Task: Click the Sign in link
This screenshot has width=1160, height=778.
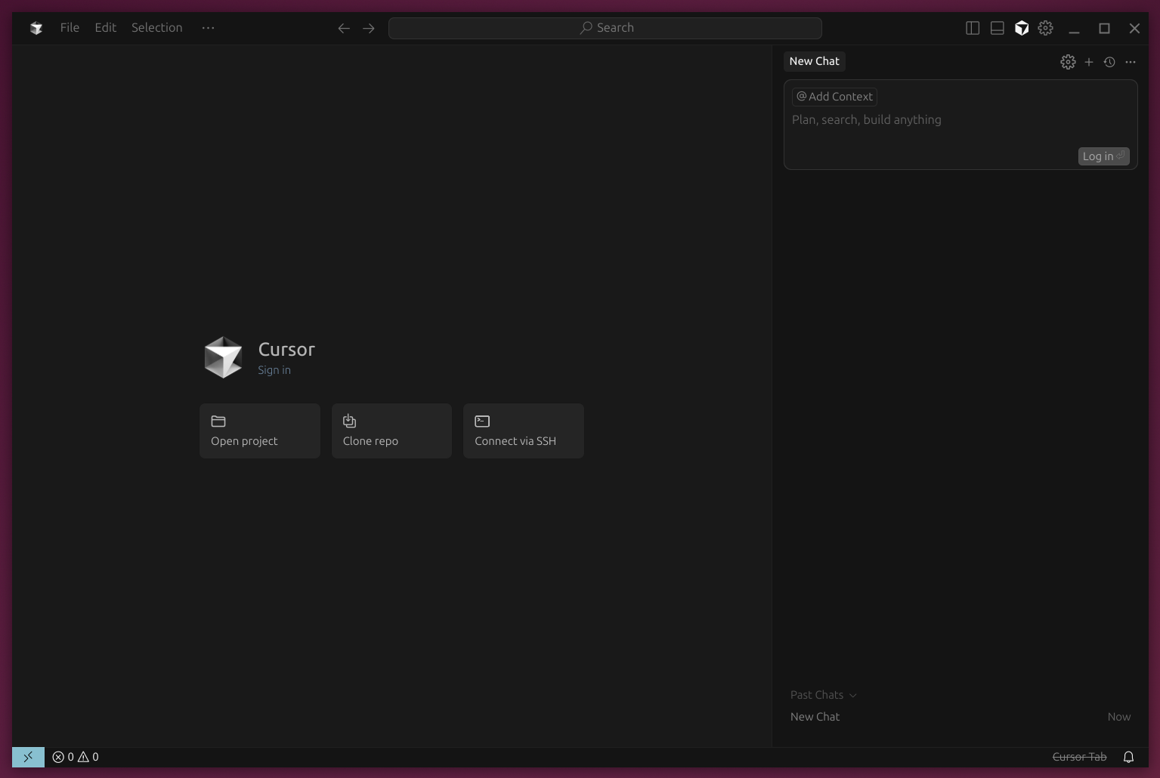Action: (274, 370)
